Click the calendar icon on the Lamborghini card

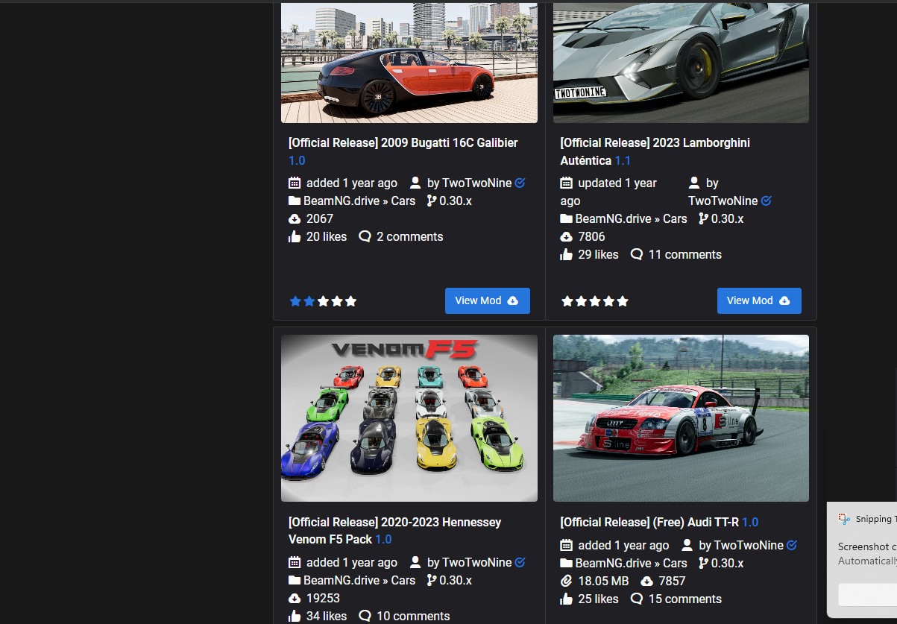point(567,183)
